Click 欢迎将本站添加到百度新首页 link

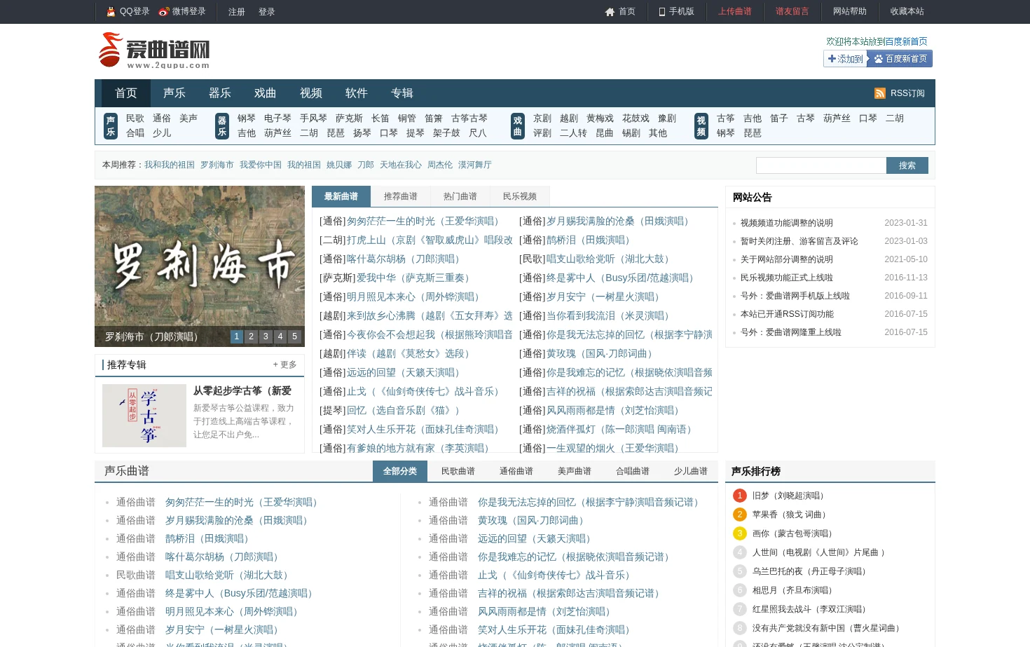(877, 41)
